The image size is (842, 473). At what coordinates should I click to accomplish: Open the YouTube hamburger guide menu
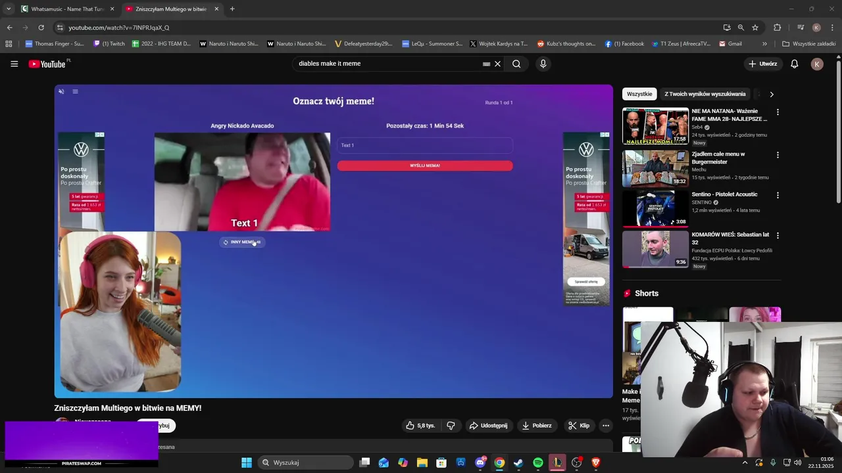click(14, 64)
